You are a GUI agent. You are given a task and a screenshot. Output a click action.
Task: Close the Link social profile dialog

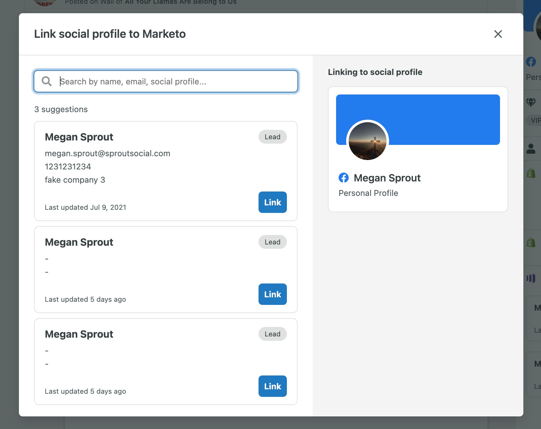click(x=498, y=34)
